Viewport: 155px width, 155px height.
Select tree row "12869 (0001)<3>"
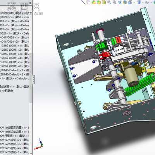(14, 54)
